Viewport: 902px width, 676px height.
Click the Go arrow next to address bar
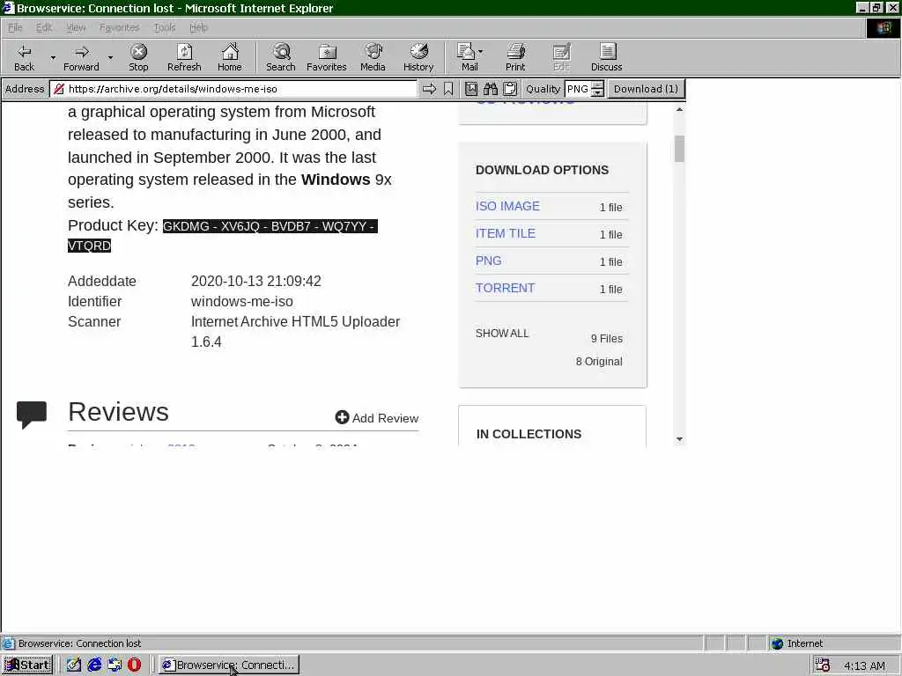pyautogui.click(x=429, y=89)
